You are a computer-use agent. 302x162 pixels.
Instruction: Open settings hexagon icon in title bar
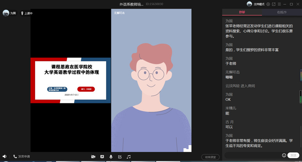click(x=268, y=4)
